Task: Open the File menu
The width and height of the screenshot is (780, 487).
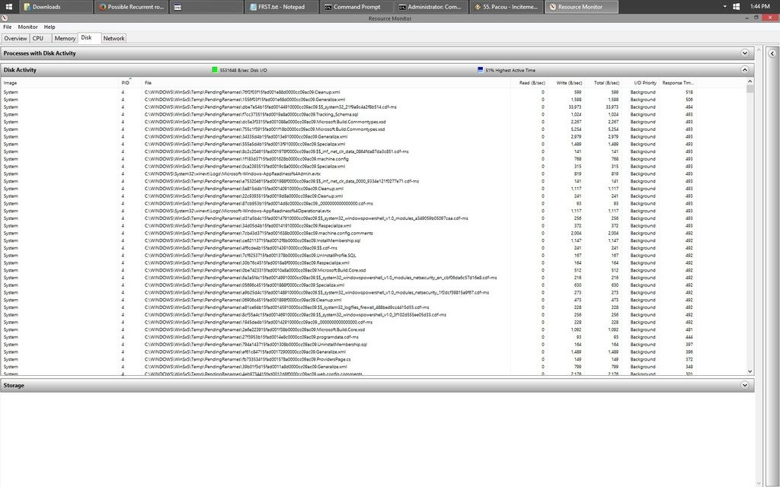Action: tap(8, 27)
